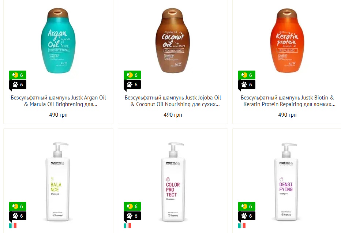Click Italian flag icon under Color Protect shampoo
Viewport: 341px width, 233px height.
127,226
